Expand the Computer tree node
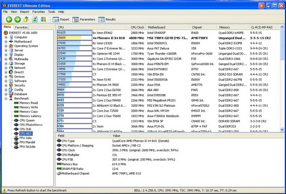The height and width of the screenshot is (194, 286). pyautogui.click(x=6, y=37)
